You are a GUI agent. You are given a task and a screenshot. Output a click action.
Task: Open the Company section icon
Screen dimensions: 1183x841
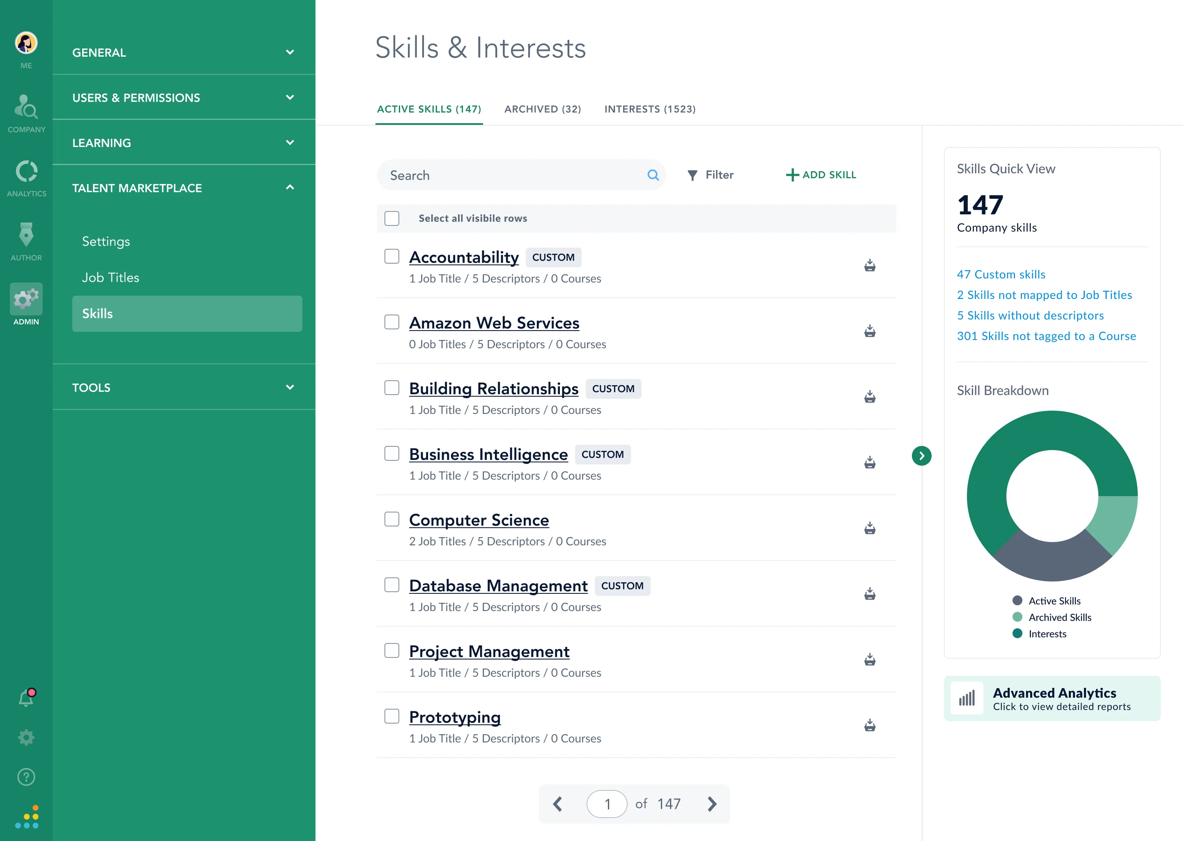(x=26, y=107)
